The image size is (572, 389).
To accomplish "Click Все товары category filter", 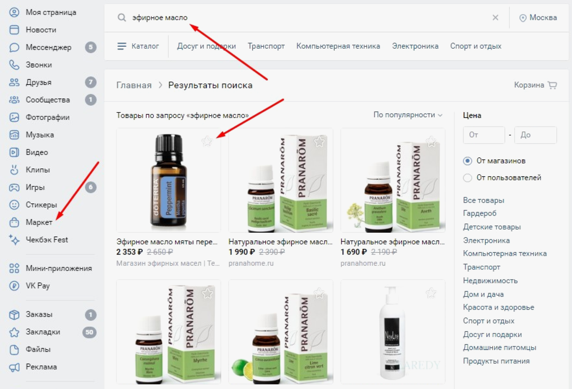I will pos(484,200).
